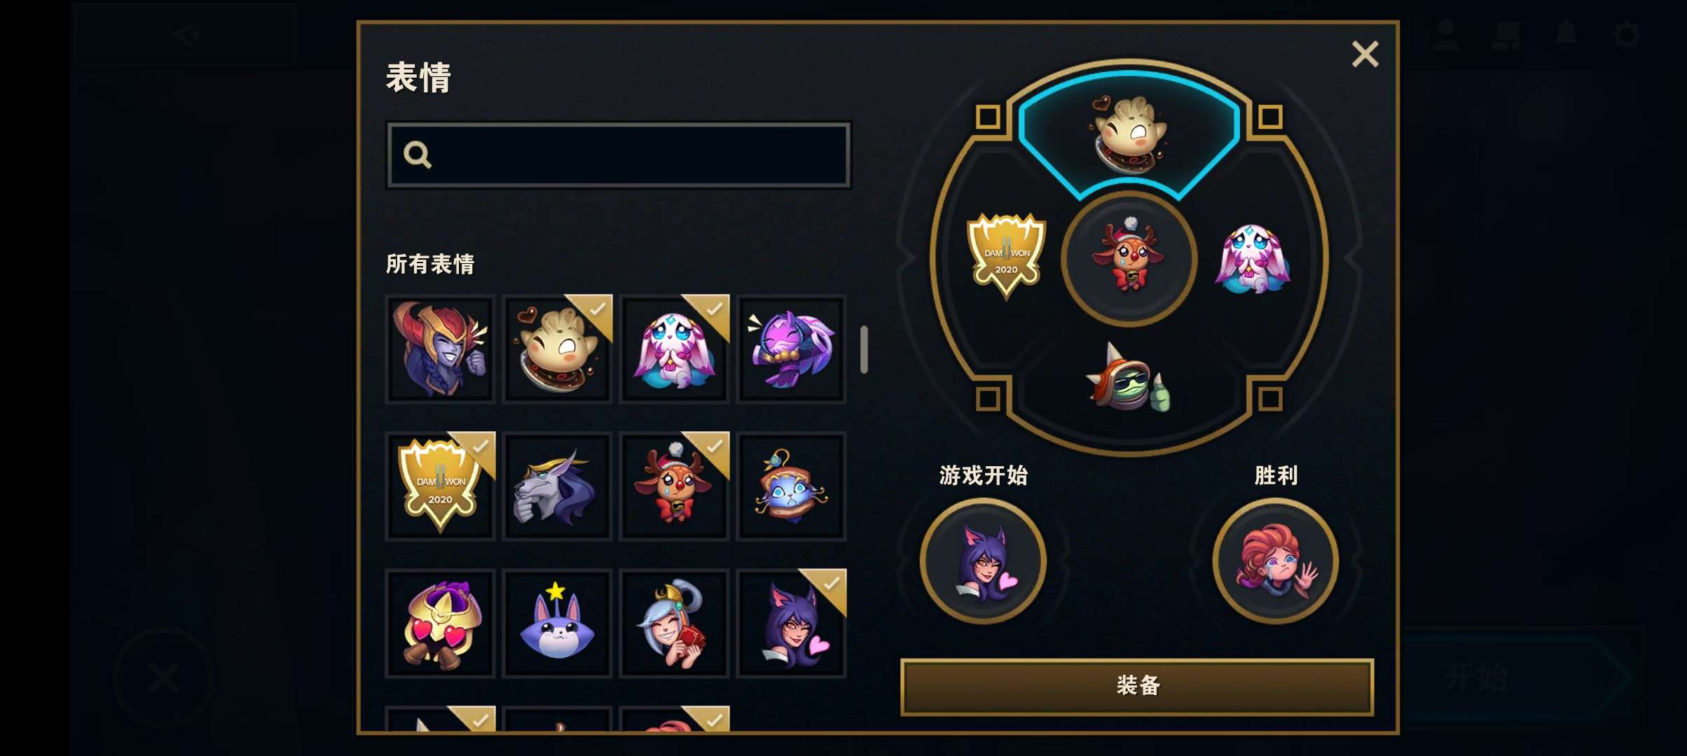Image resolution: width=1687 pixels, height=756 pixels.
Task: Toggle the equipped dumpling emote in list
Action: click(x=557, y=349)
